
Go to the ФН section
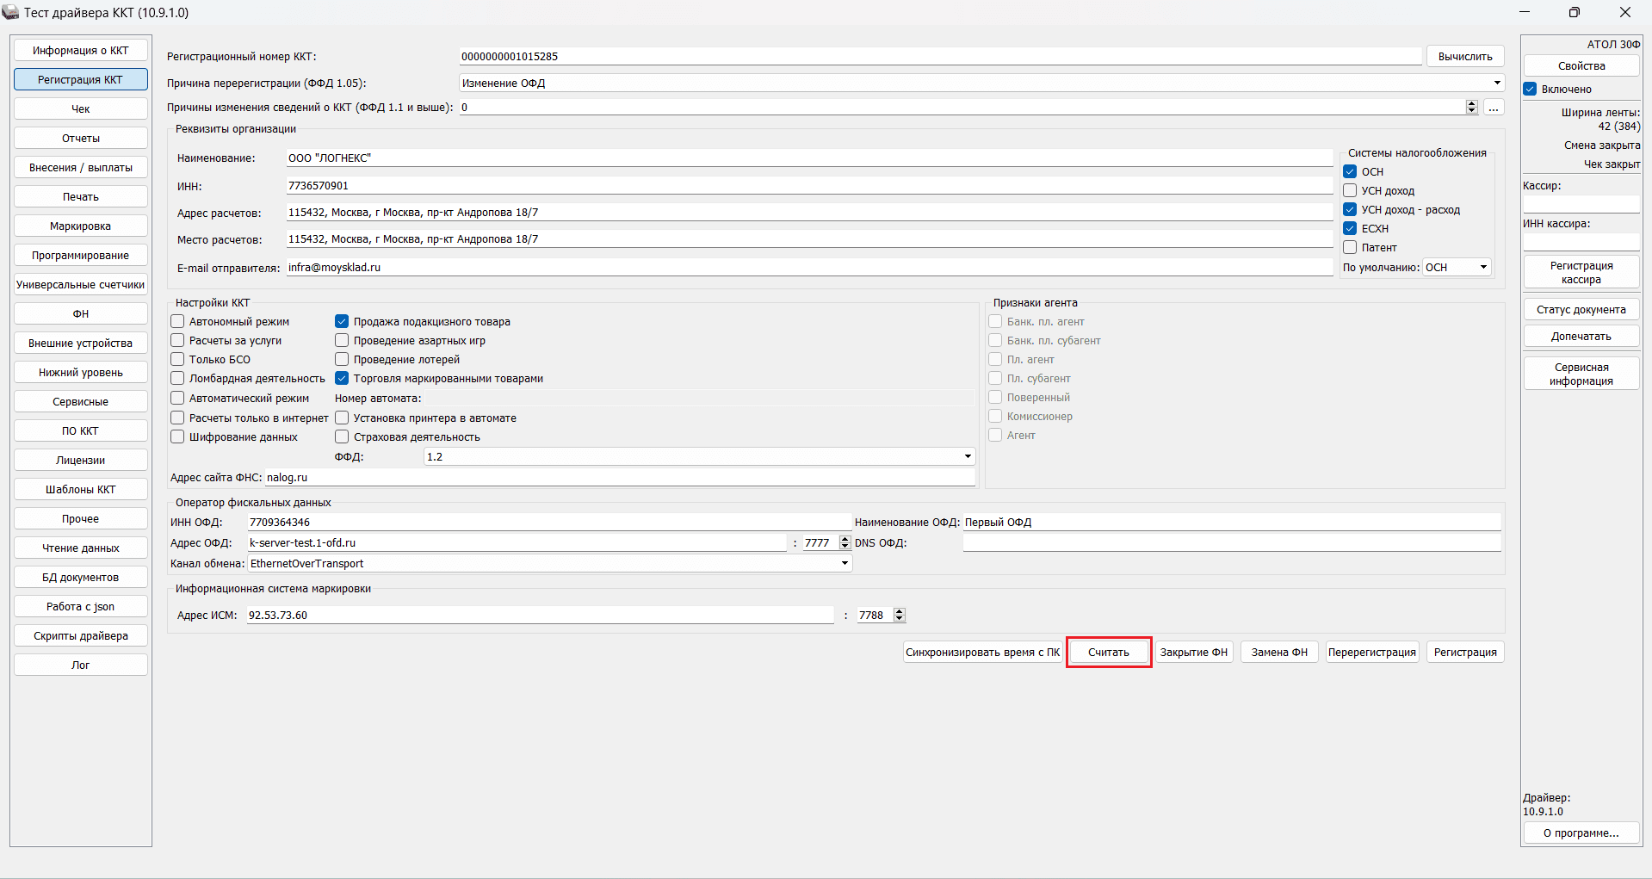click(81, 313)
